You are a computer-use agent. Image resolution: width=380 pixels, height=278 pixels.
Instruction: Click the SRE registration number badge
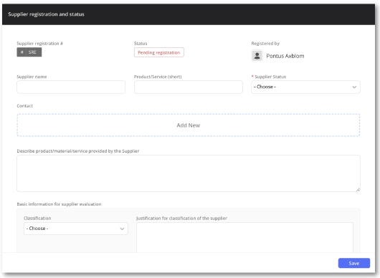click(29, 52)
